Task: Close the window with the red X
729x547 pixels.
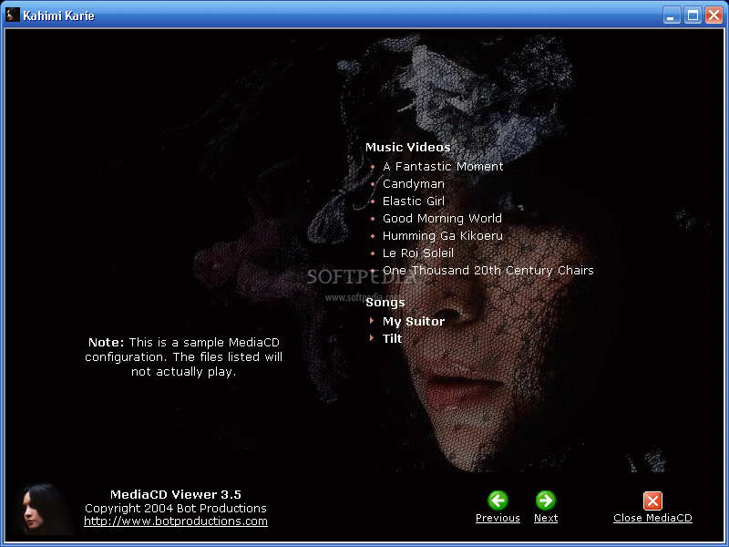Action: pyautogui.click(x=714, y=15)
